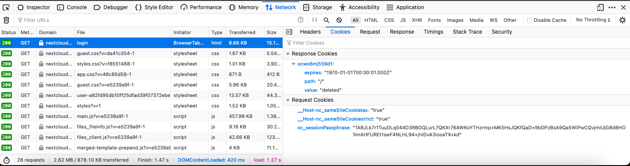Open the network search magnifier
The height and width of the screenshot is (166, 630).
tap(326, 20)
